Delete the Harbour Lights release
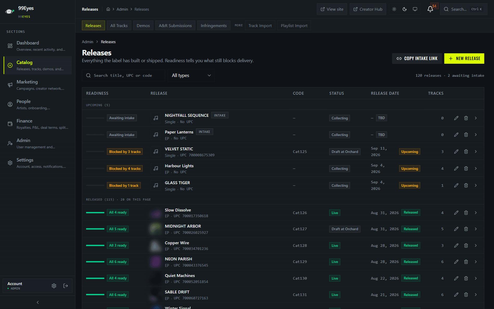 [x=466, y=169]
